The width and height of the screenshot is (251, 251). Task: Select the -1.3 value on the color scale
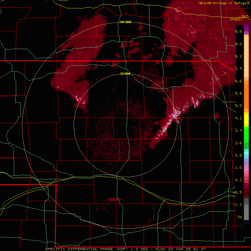pos(238,205)
